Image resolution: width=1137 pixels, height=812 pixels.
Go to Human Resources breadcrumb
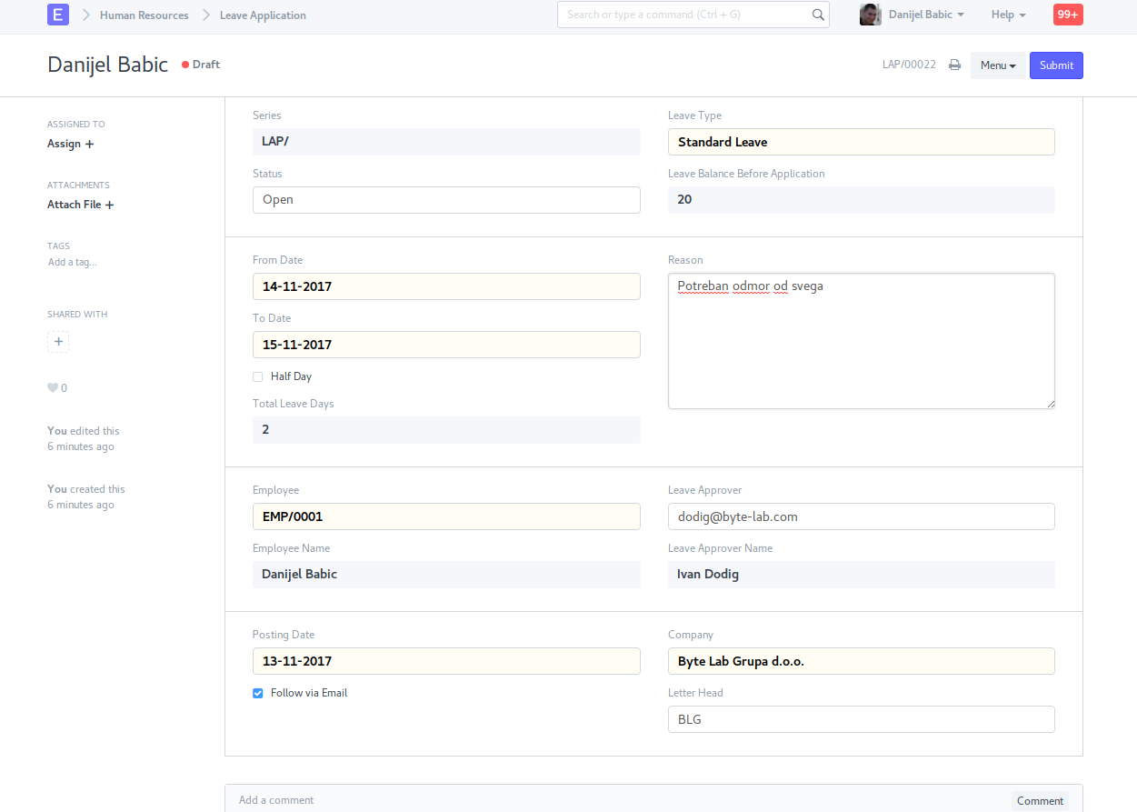tap(144, 15)
